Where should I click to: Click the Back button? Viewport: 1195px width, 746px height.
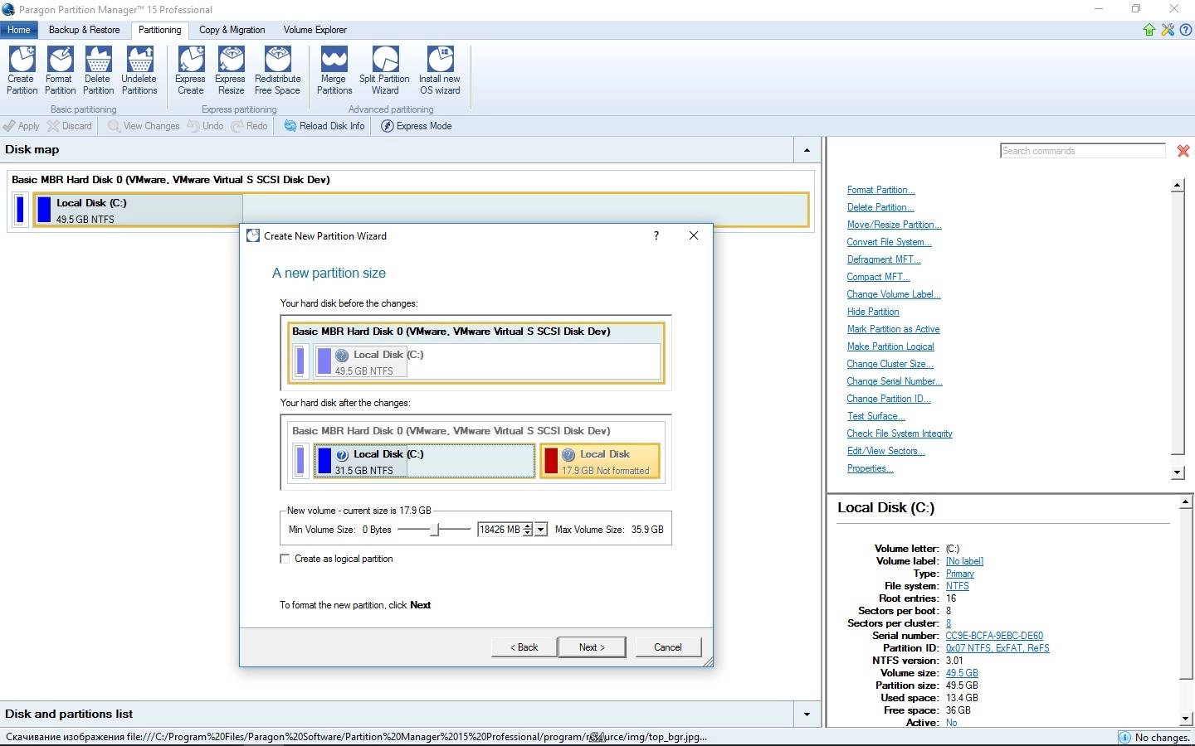click(x=524, y=647)
